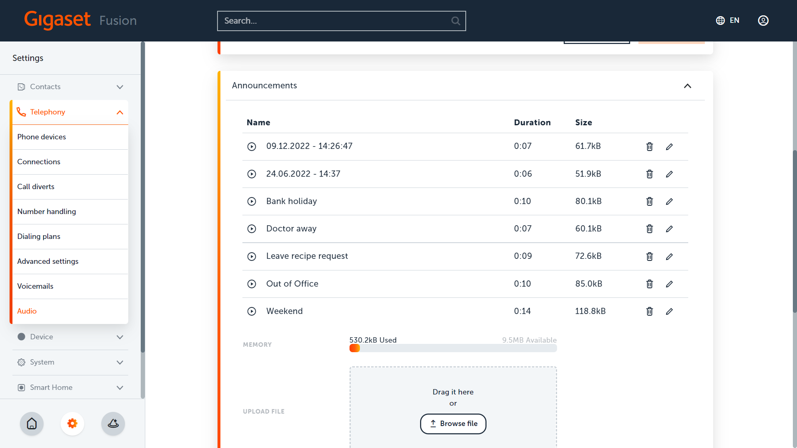This screenshot has height=448, width=797.
Task: Open Phone devices settings
Action: point(70,137)
